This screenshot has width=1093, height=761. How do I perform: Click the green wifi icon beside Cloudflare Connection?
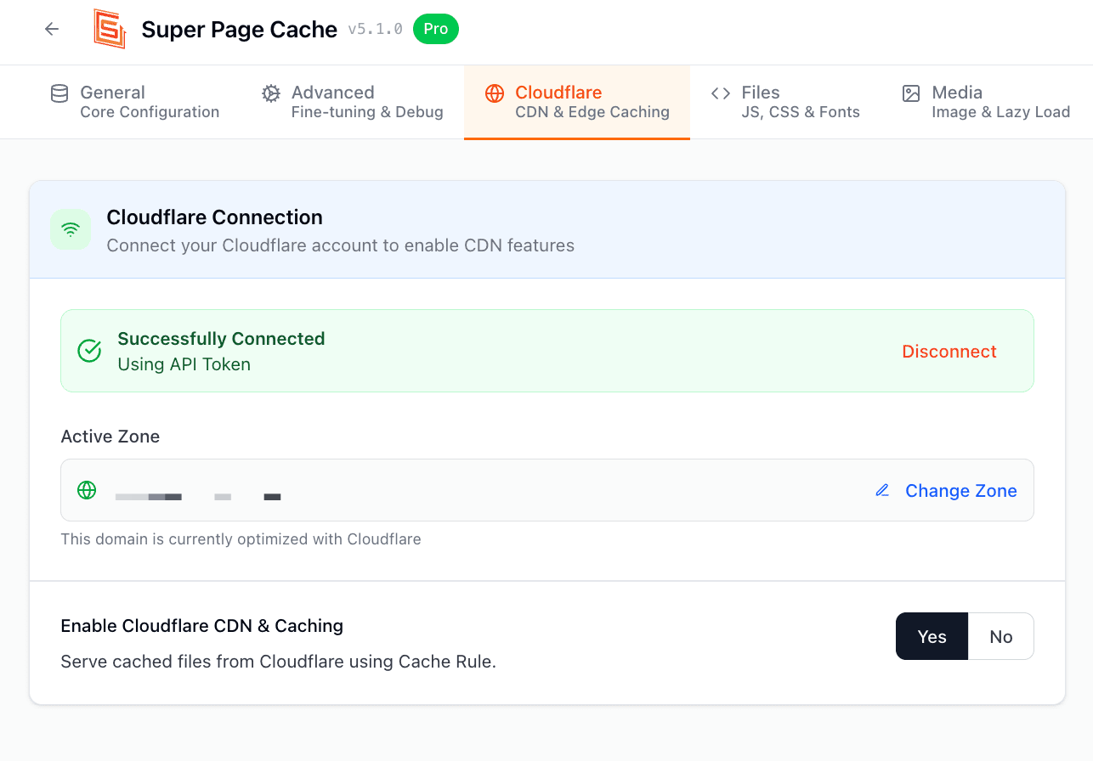tap(71, 229)
